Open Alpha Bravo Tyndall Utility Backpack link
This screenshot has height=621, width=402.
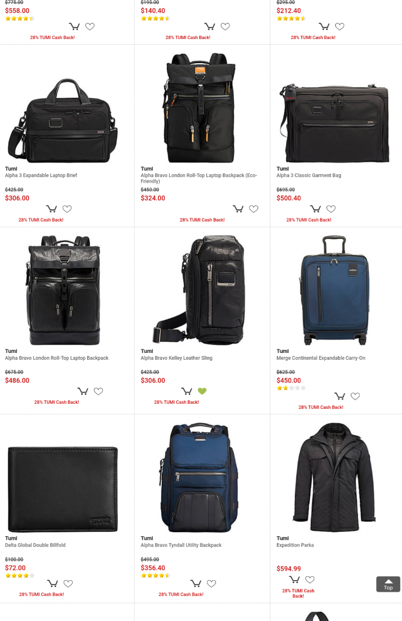[181, 545]
